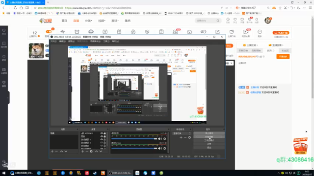Toggle the orange switch in Douyu toolbar
314x176 pixels.
click(49, 31)
